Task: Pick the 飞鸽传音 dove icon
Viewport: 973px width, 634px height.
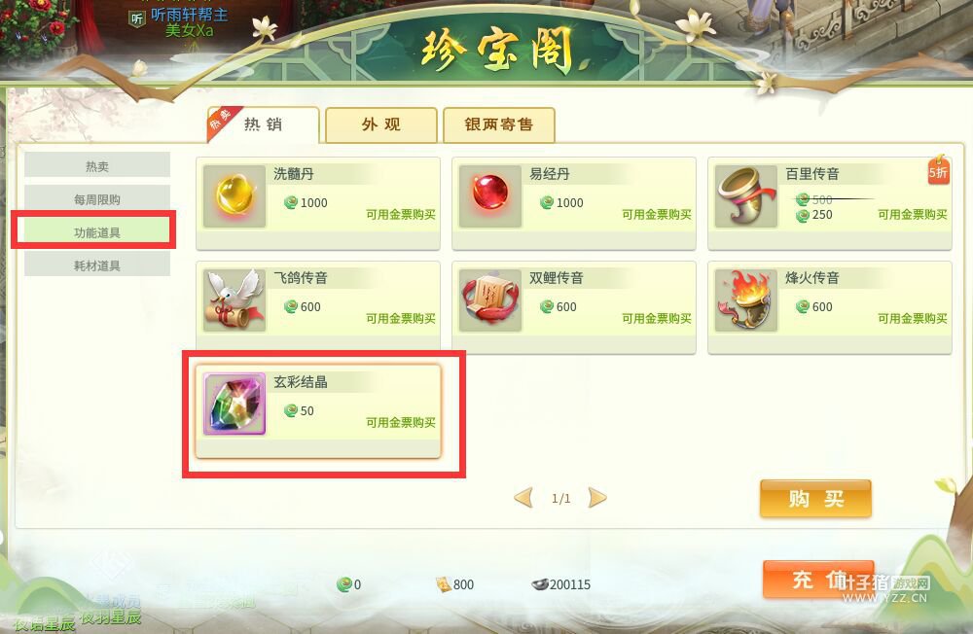Action: (x=234, y=300)
